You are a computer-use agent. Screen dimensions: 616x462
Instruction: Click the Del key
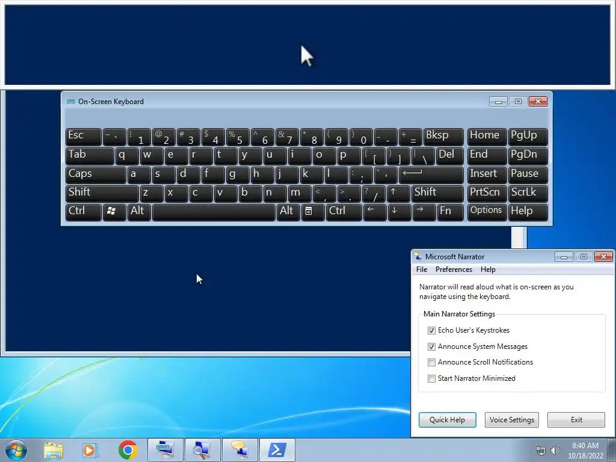coord(450,156)
